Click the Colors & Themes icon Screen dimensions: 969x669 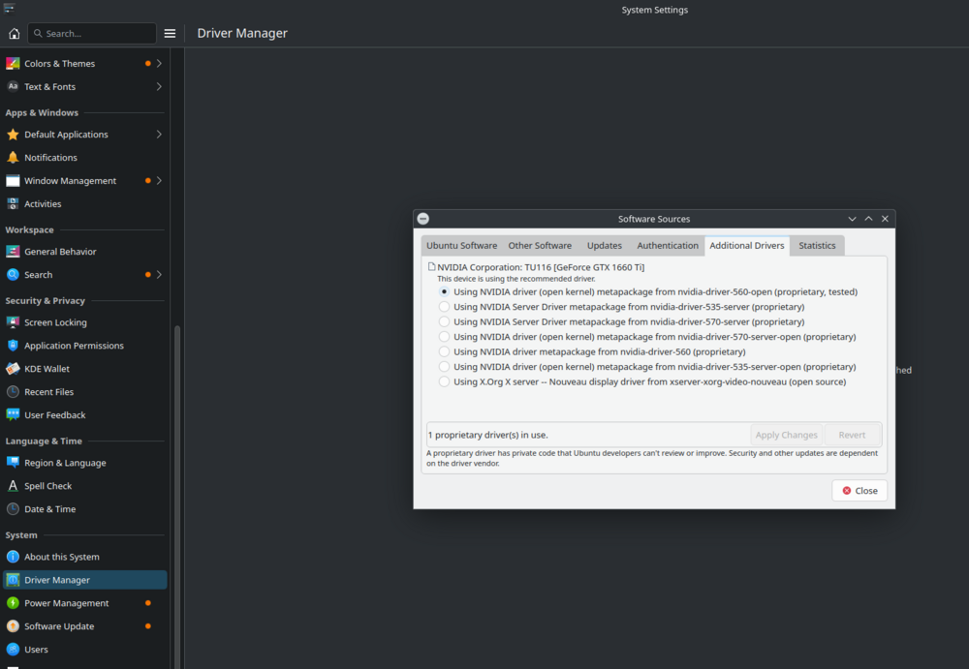pyautogui.click(x=13, y=64)
